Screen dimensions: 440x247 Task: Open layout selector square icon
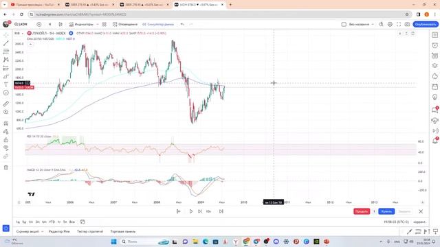(344, 25)
